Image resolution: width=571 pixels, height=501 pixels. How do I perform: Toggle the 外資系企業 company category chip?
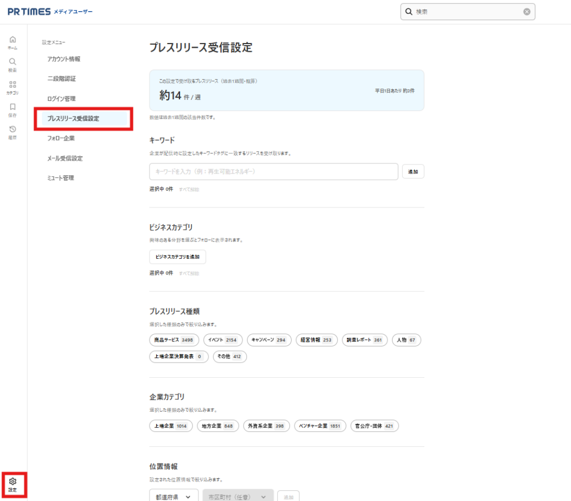tap(267, 426)
